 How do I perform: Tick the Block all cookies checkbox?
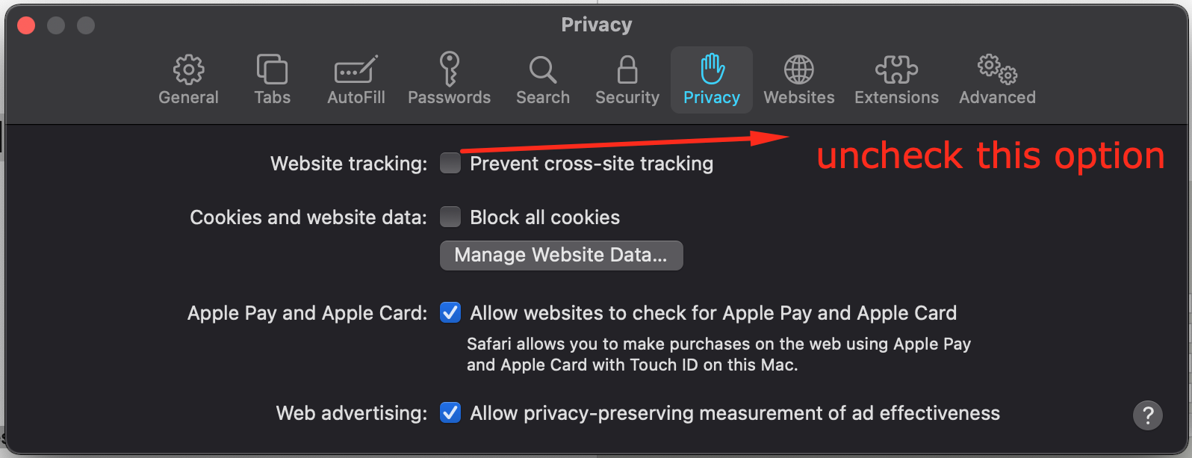tap(450, 217)
